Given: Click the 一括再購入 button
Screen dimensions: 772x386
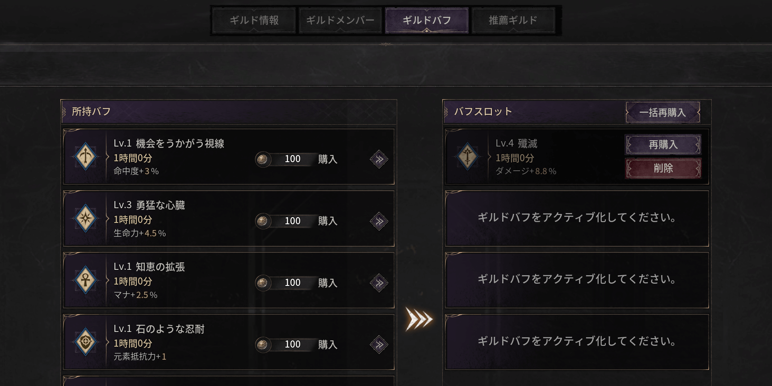Looking at the screenshot, I should tap(663, 112).
